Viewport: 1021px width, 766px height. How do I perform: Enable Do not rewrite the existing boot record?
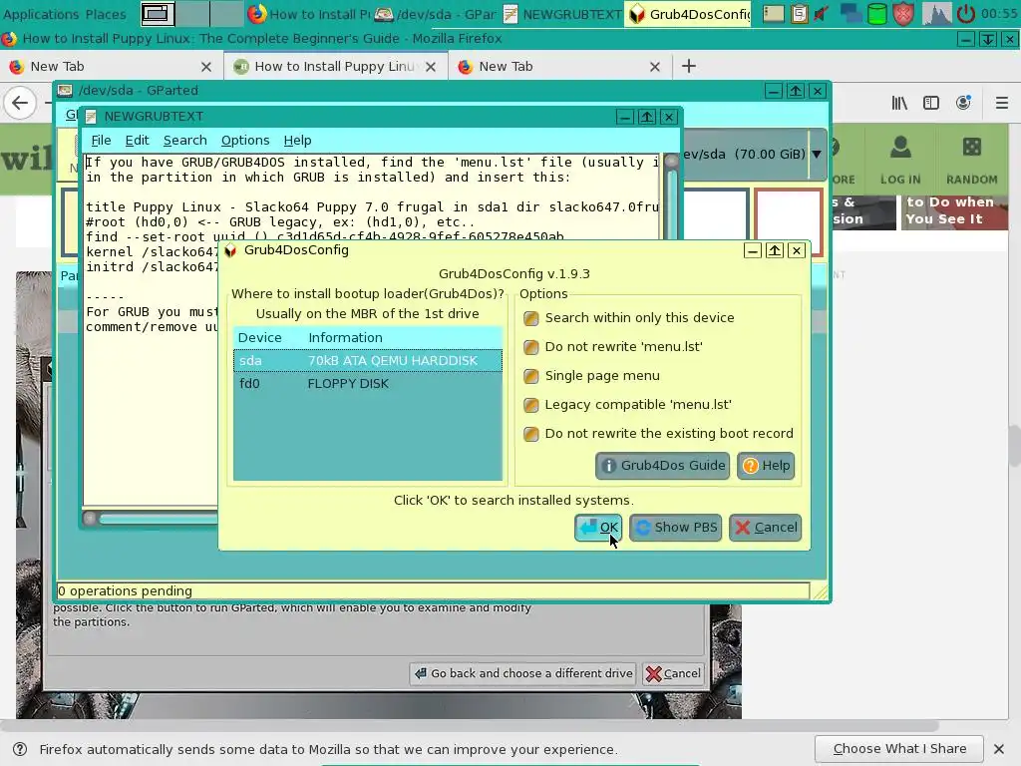(530, 434)
